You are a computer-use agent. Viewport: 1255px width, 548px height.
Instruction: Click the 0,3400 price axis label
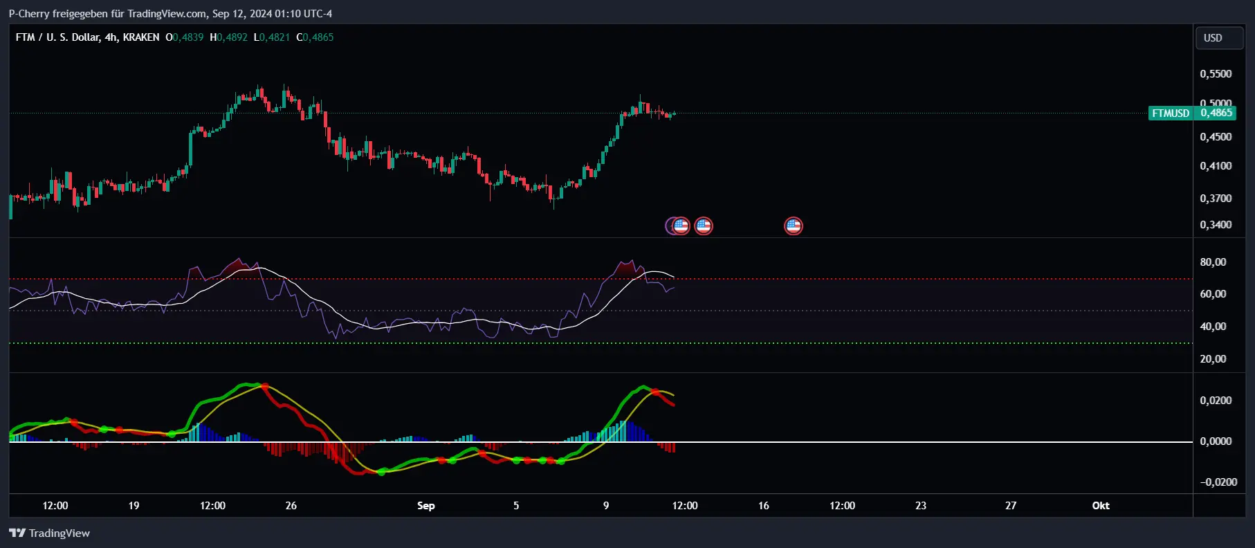(1216, 225)
